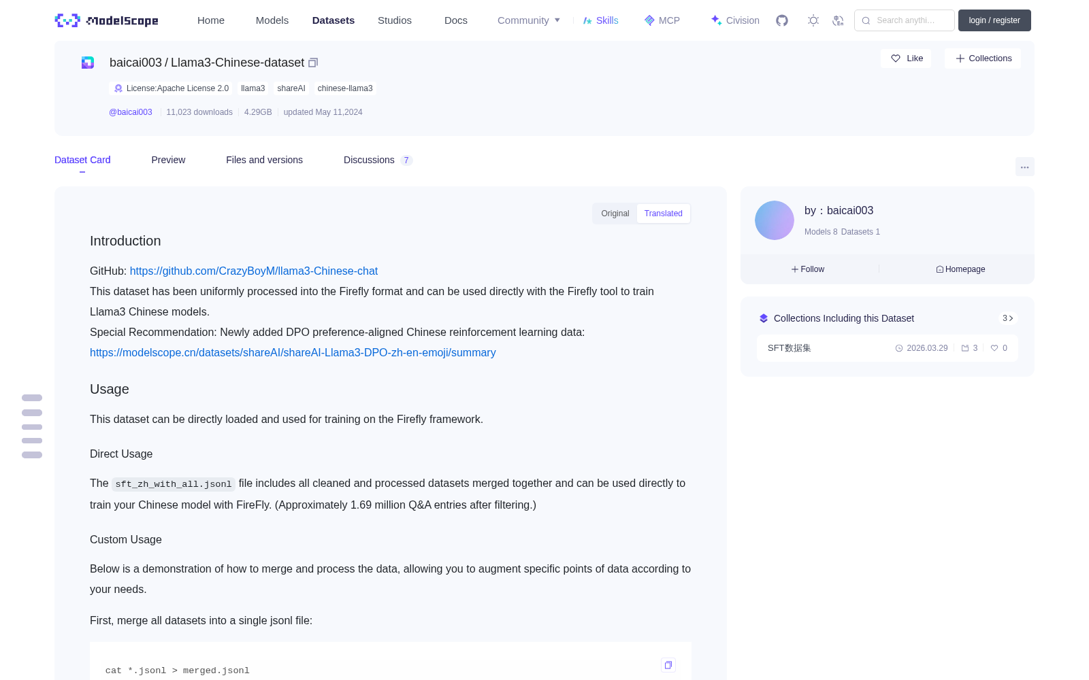The height and width of the screenshot is (680, 1089).
Task: Select the Dataset Card tab
Action: point(82,160)
